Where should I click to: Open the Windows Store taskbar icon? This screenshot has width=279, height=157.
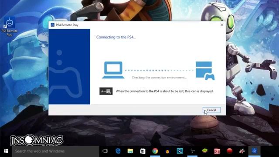(x=143, y=151)
